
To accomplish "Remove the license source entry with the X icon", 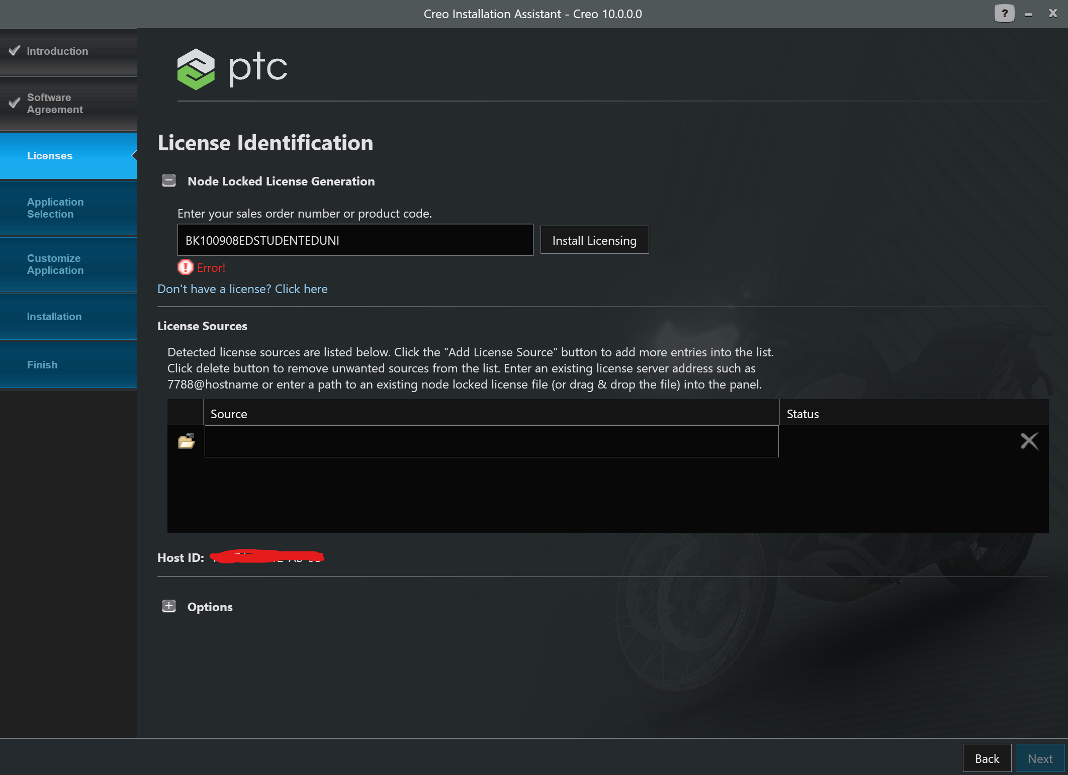I will [1029, 441].
